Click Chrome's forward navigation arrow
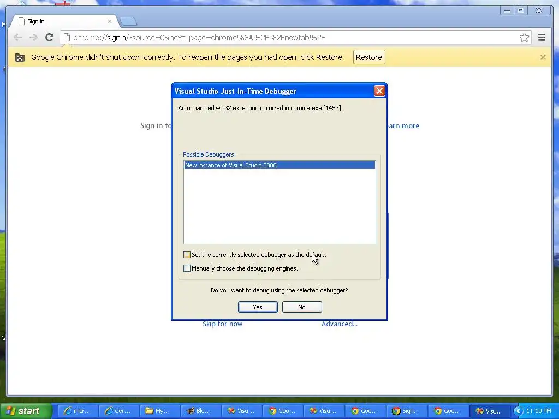This screenshot has height=419, width=559. tap(33, 38)
